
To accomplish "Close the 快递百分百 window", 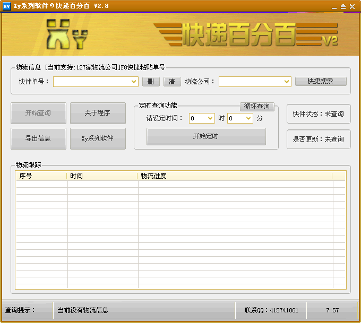I will [x=353, y=6].
